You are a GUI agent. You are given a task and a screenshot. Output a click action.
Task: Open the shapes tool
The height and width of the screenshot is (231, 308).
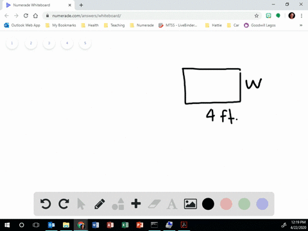(118, 204)
